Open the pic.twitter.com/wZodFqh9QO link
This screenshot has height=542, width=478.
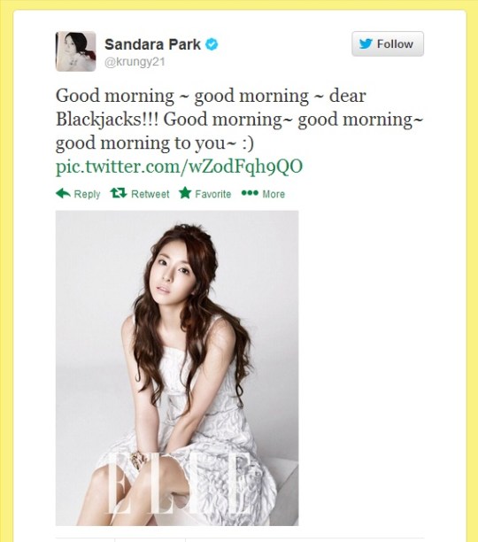179,166
